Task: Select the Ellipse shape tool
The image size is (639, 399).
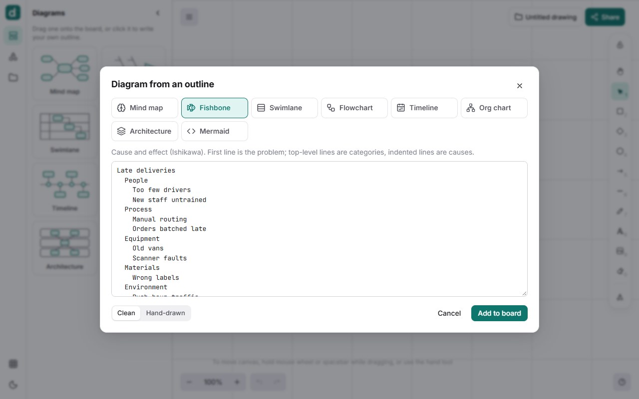Action: 620,151
